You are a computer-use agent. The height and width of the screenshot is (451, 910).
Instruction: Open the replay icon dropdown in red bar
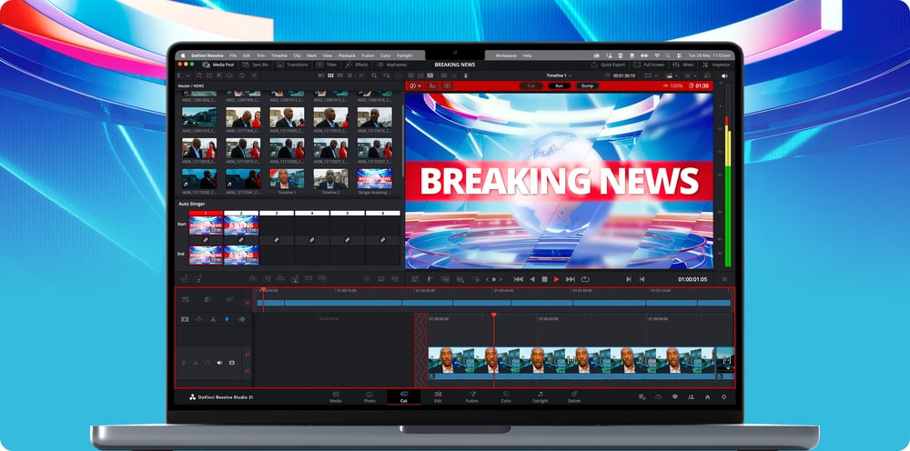click(x=416, y=85)
